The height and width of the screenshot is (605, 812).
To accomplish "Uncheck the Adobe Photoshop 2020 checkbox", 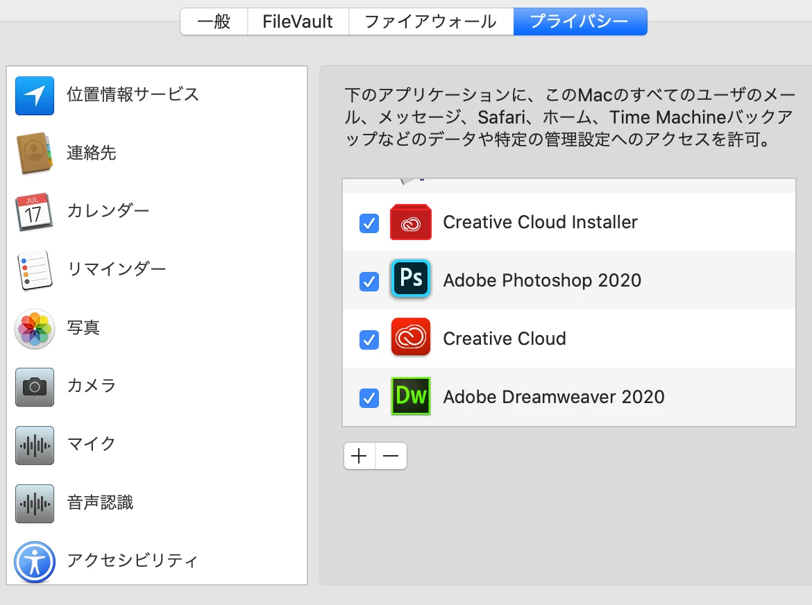I will point(369,282).
